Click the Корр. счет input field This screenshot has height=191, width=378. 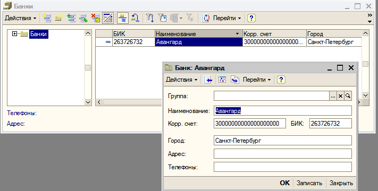(x=250, y=124)
